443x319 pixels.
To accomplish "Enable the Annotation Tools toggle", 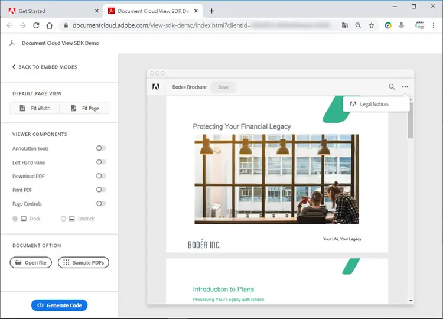I will coord(101,148).
